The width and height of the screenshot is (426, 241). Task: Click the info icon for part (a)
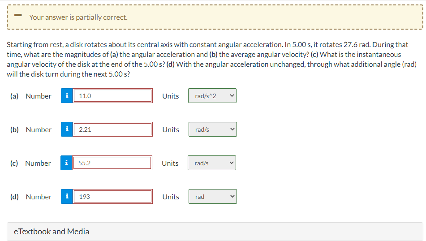tap(67, 96)
